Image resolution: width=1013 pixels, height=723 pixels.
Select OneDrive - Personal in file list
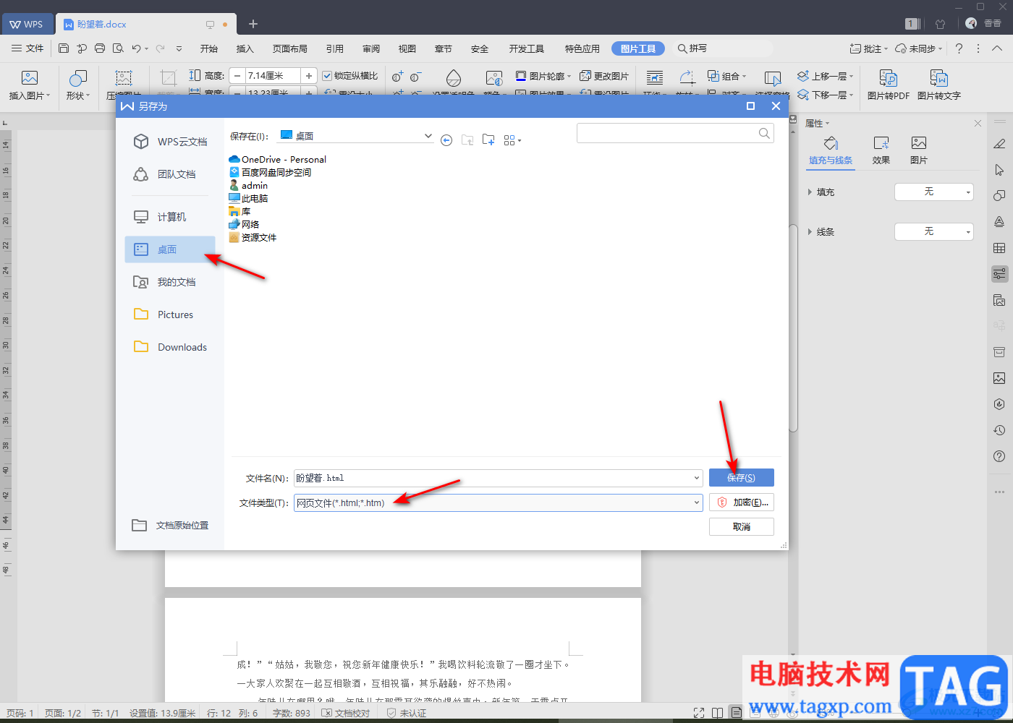pos(277,159)
